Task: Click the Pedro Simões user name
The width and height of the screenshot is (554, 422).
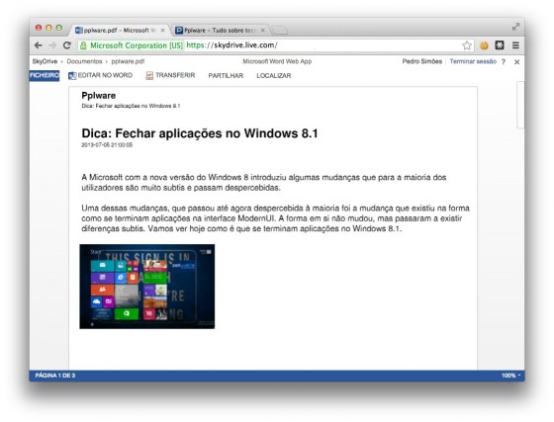Action: [x=421, y=61]
